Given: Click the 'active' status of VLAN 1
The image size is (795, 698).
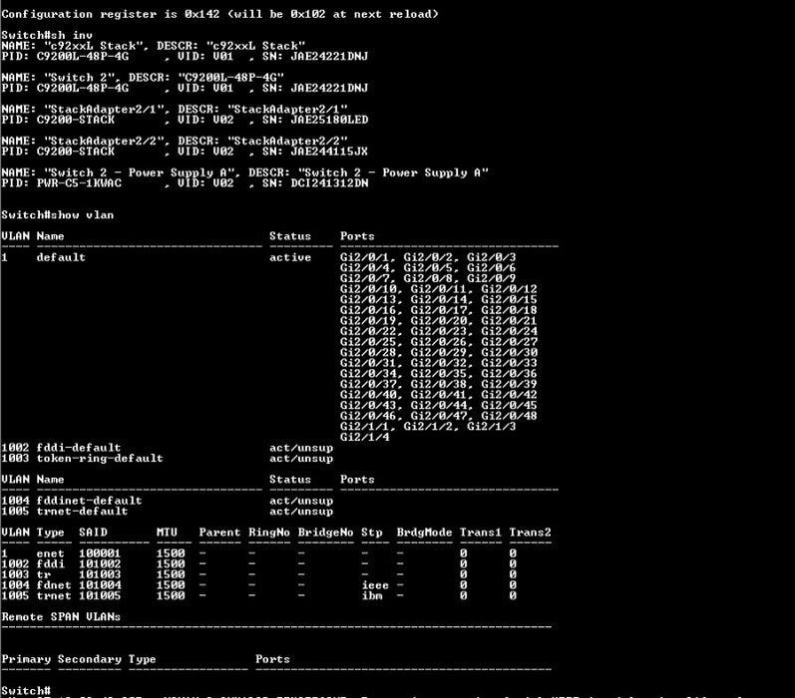Looking at the screenshot, I should pyautogui.click(x=290, y=257).
